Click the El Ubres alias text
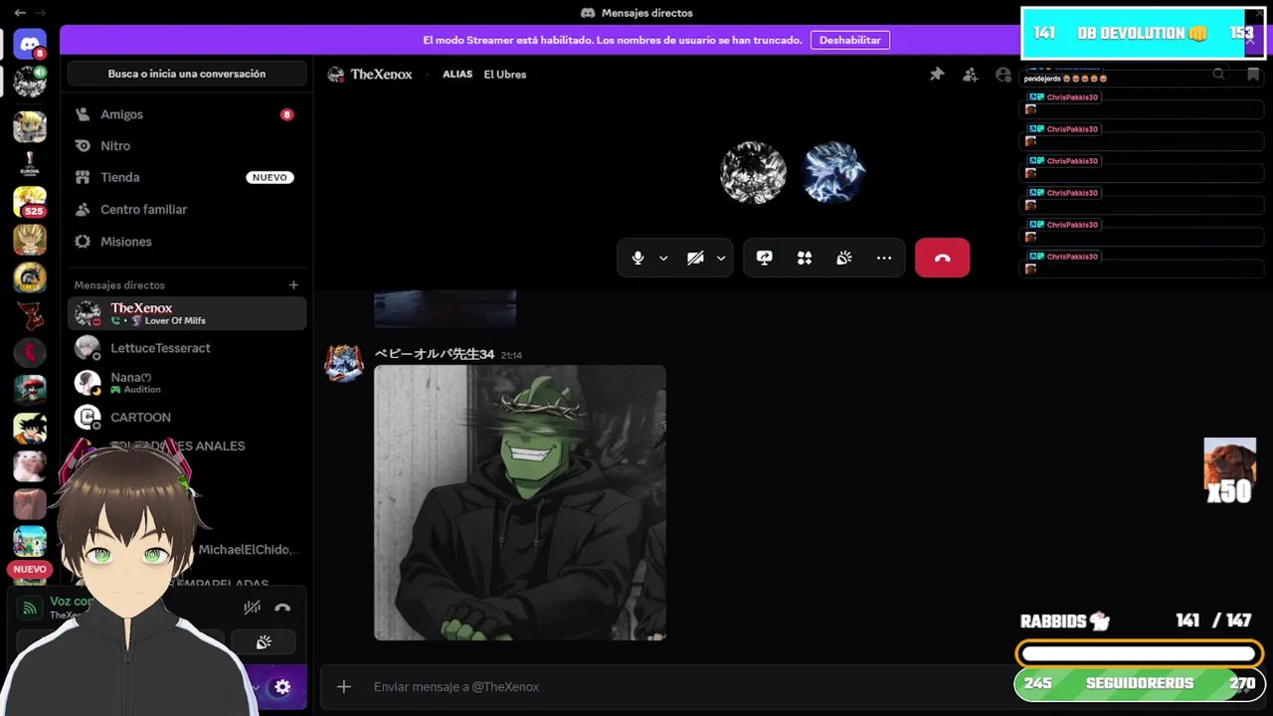1273x716 pixels. (505, 75)
